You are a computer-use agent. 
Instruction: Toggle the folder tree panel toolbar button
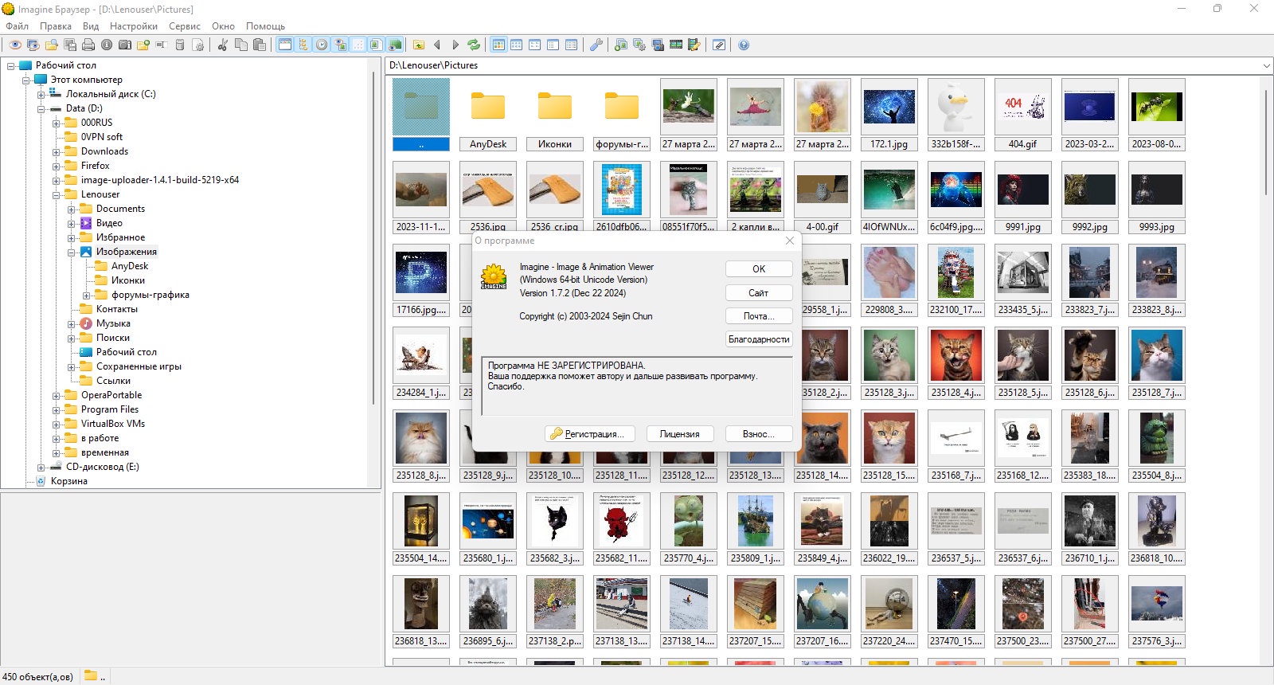point(303,45)
